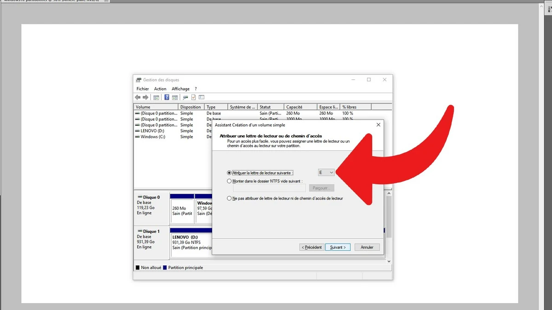Toggle the Action pane icon

point(174,97)
